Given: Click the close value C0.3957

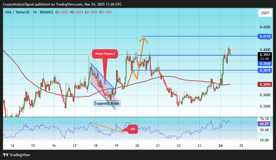Looking at the screenshot, I should point(106,12).
